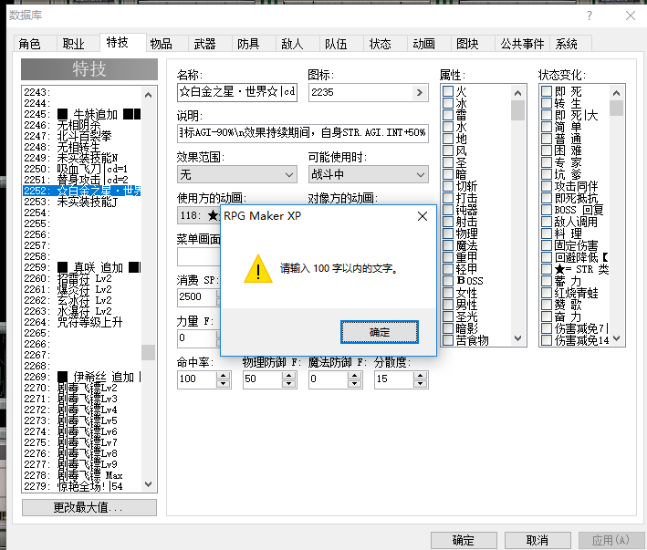
Task: Increase the 分散度 value
Action: (x=420, y=375)
